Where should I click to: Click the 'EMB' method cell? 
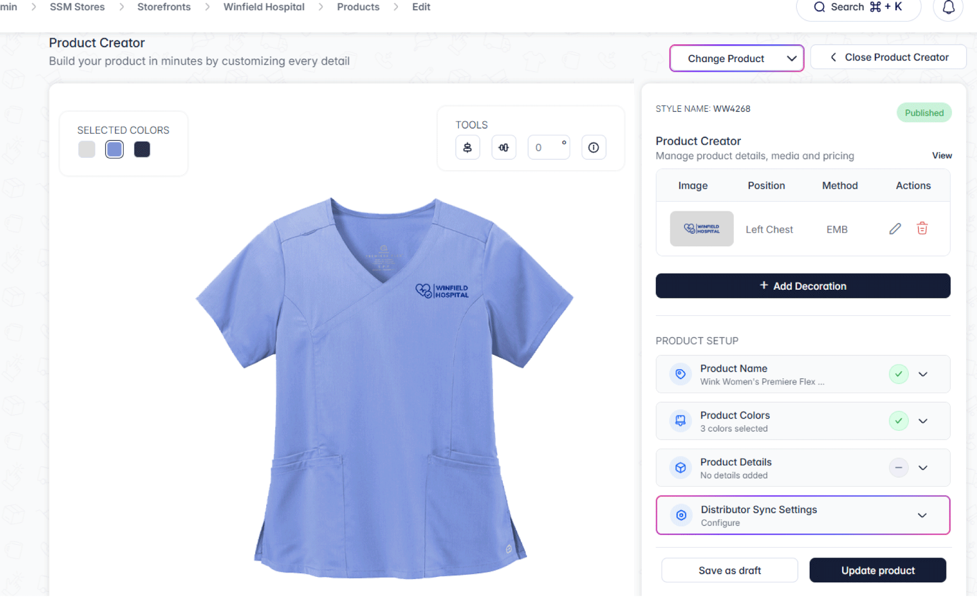[x=837, y=230]
